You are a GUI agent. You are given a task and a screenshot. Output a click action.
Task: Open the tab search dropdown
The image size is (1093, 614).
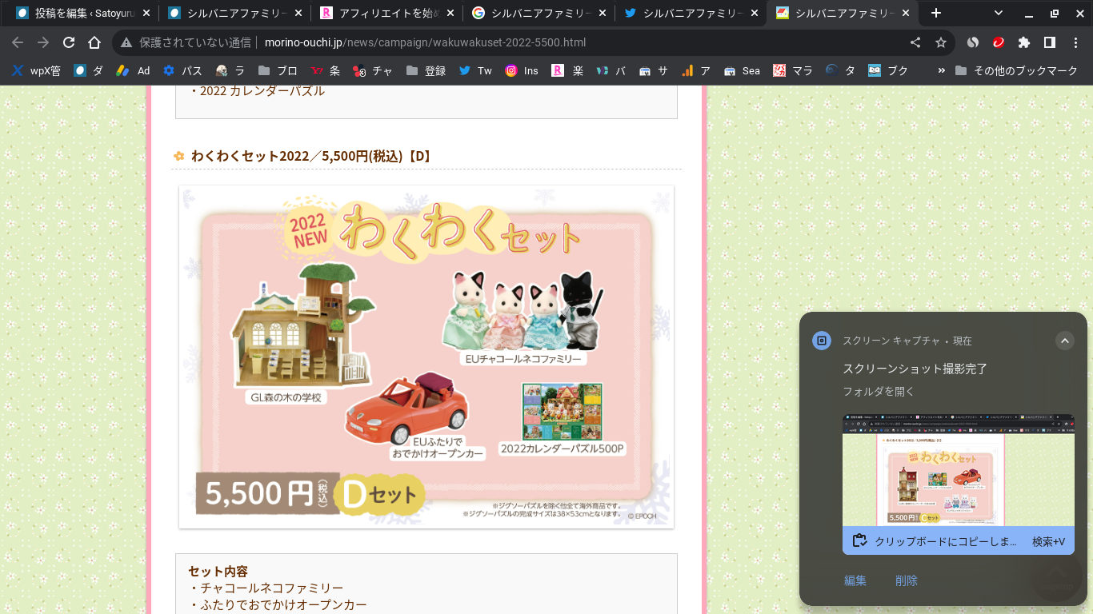pyautogui.click(x=999, y=13)
